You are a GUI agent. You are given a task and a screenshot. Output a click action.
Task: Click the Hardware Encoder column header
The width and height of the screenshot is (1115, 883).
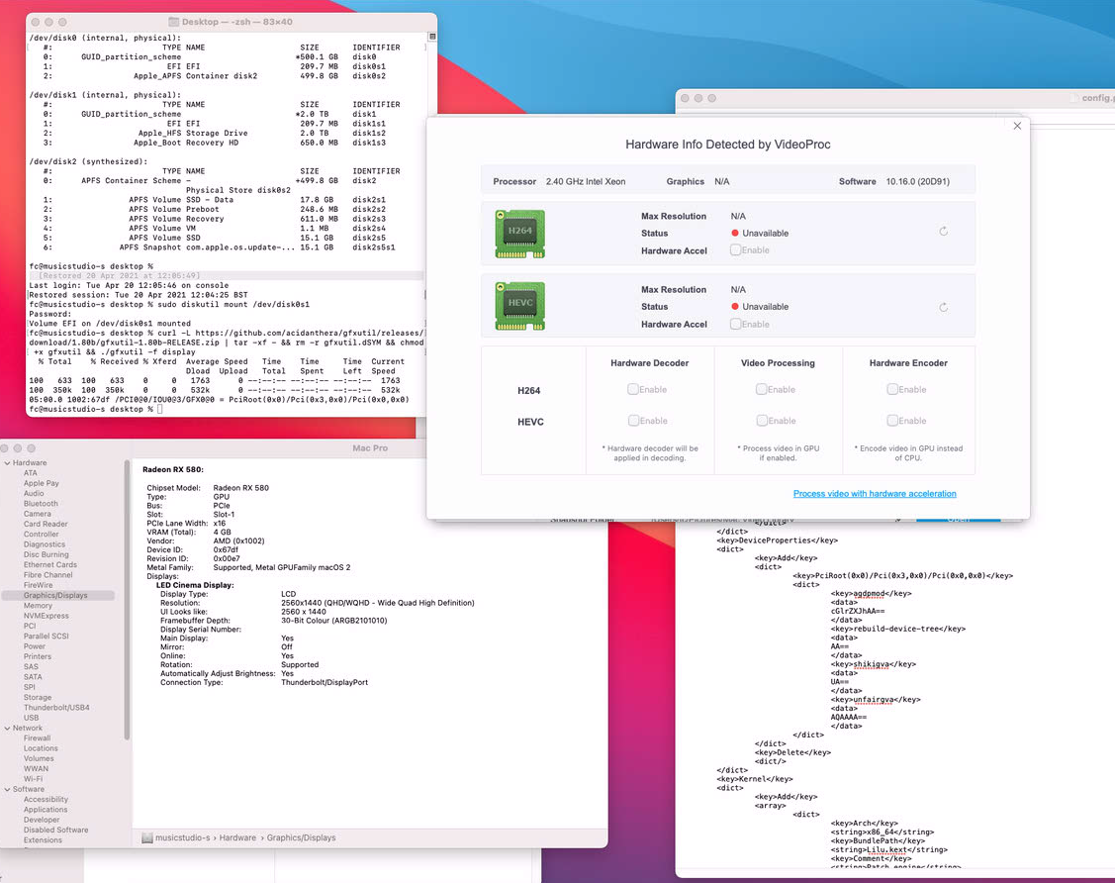pos(908,363)
